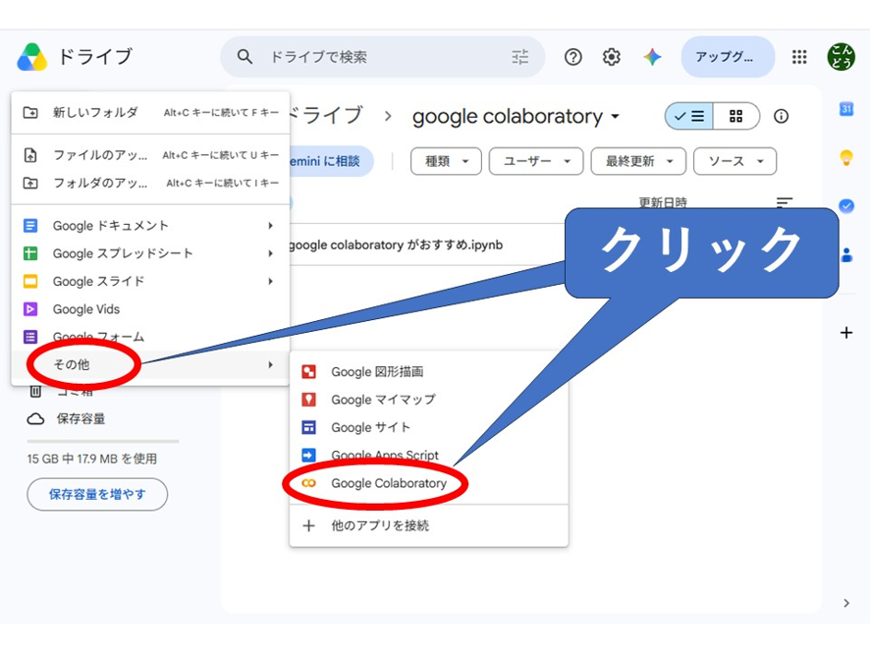Expand the その他 submenu arrow

(x=270, y=364)
